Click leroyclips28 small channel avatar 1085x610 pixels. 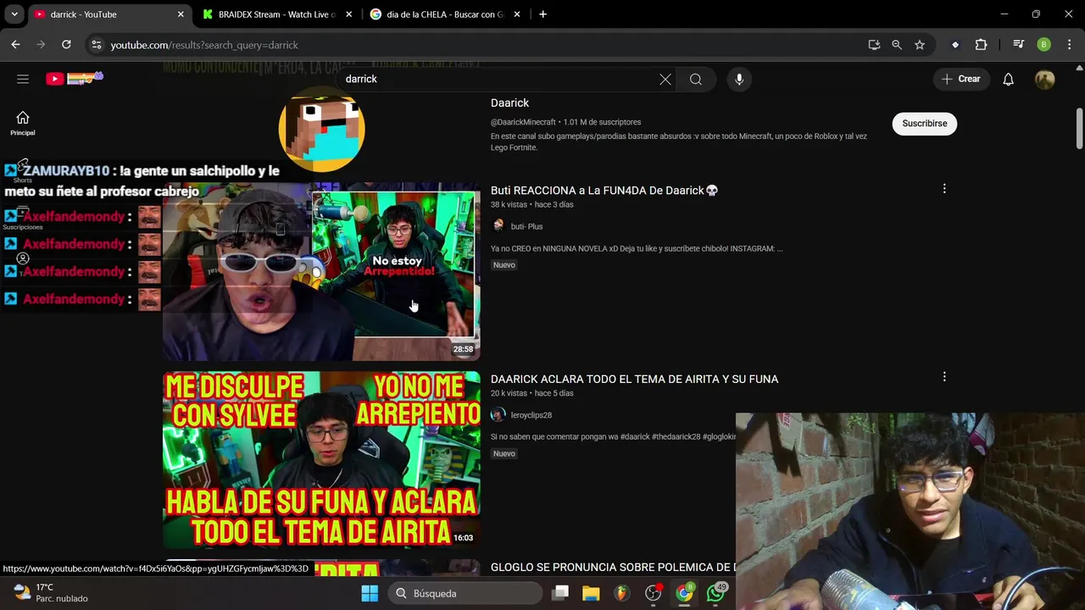point(498,415)
